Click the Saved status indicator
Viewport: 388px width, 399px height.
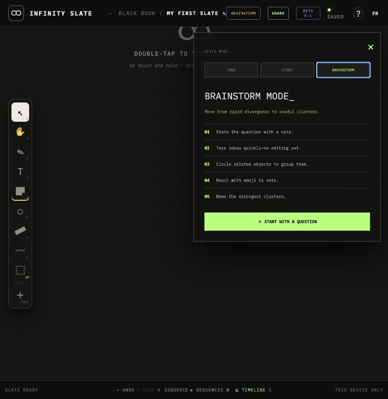pyautogui.click(x=335, y=14)
